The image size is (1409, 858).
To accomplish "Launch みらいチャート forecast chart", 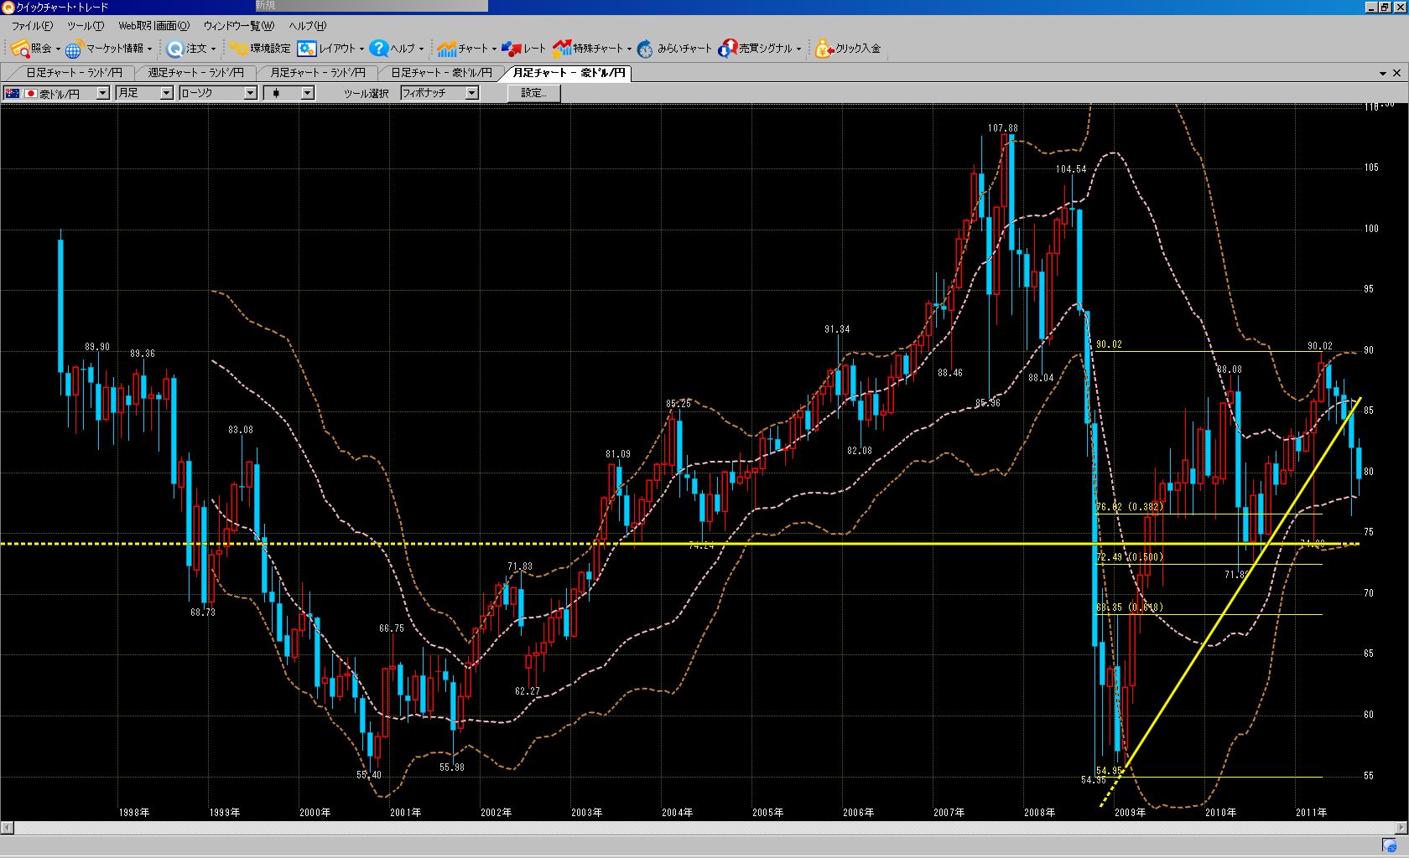I will pyautogui.click(x=645, y=49).
